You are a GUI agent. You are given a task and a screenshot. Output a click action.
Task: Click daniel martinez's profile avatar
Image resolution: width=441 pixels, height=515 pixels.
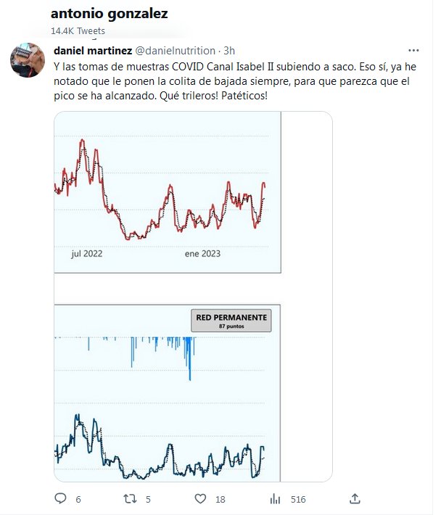click(x=28, y=60)
